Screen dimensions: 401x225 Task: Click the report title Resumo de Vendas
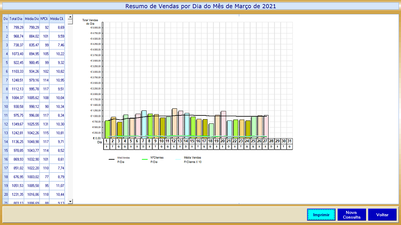pyautogui.click(x=201, y=6)
